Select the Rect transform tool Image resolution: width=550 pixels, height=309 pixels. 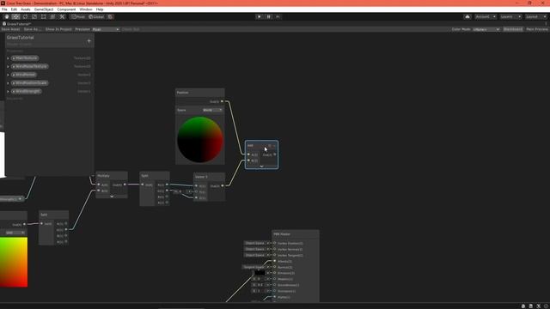tap(44, 17)
